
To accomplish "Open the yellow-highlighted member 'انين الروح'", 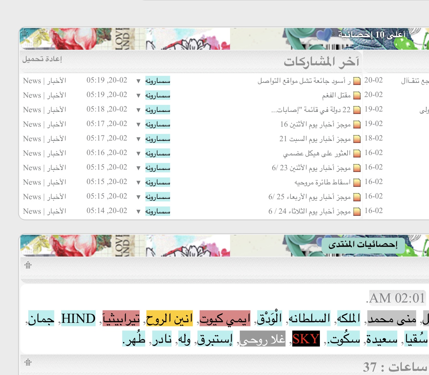I will pos(169,319).
